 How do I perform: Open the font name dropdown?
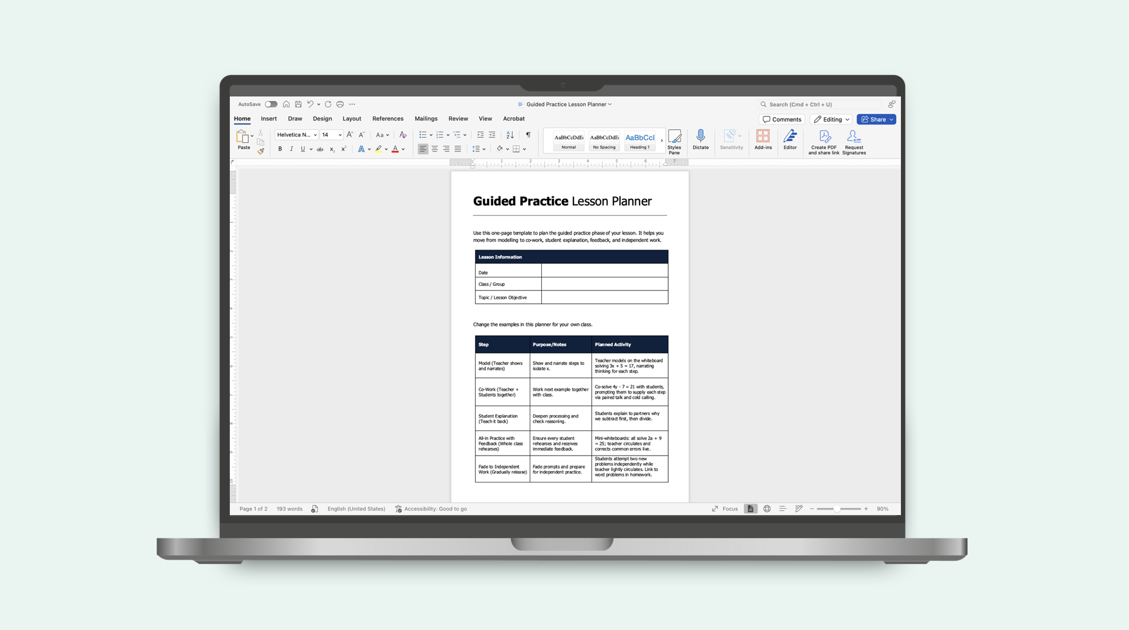tap(315, 135)
